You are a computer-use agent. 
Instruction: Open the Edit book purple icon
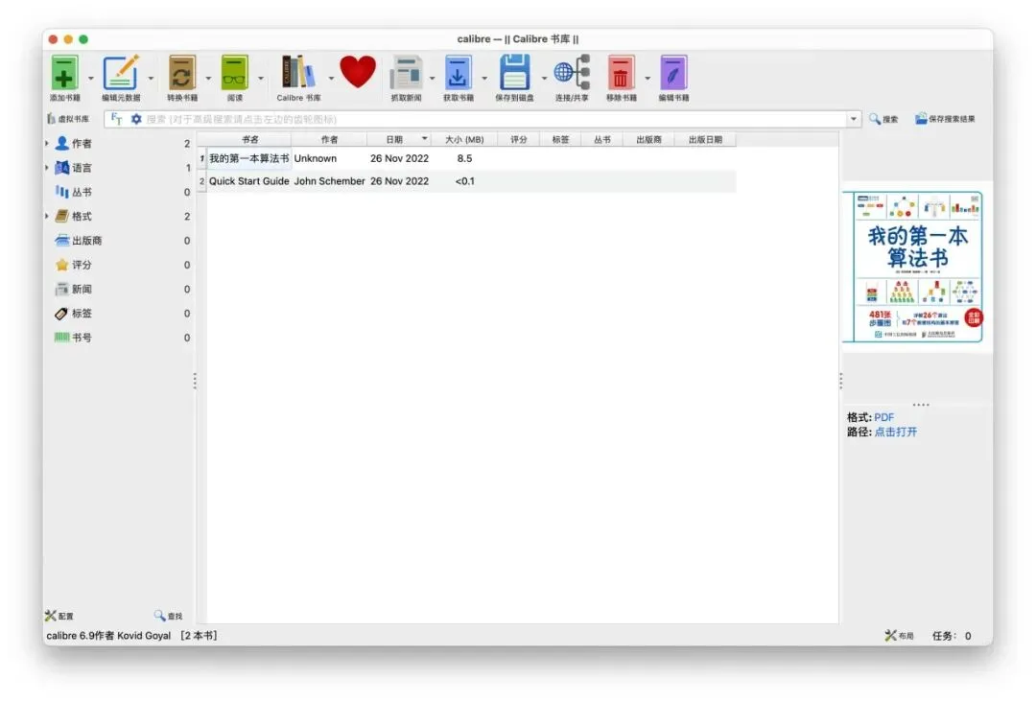(673, 73)
